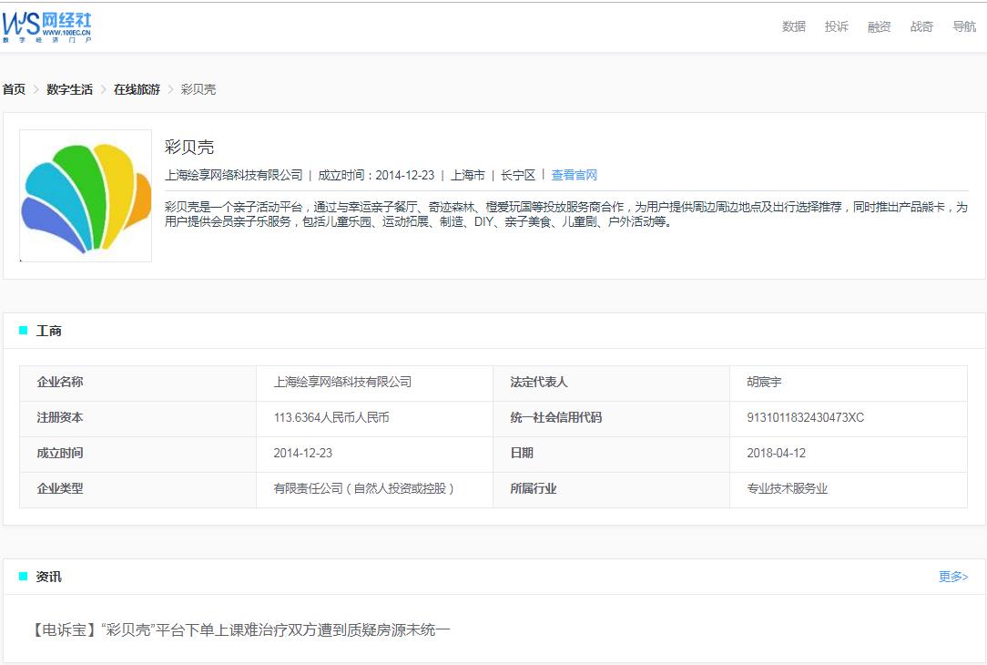This screenshot has height=665, width=987.
Task: Click the legal representative name 胡宸宇
Action: tap(764, 382)
